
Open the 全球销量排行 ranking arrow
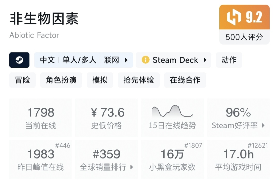coord(131,167)
